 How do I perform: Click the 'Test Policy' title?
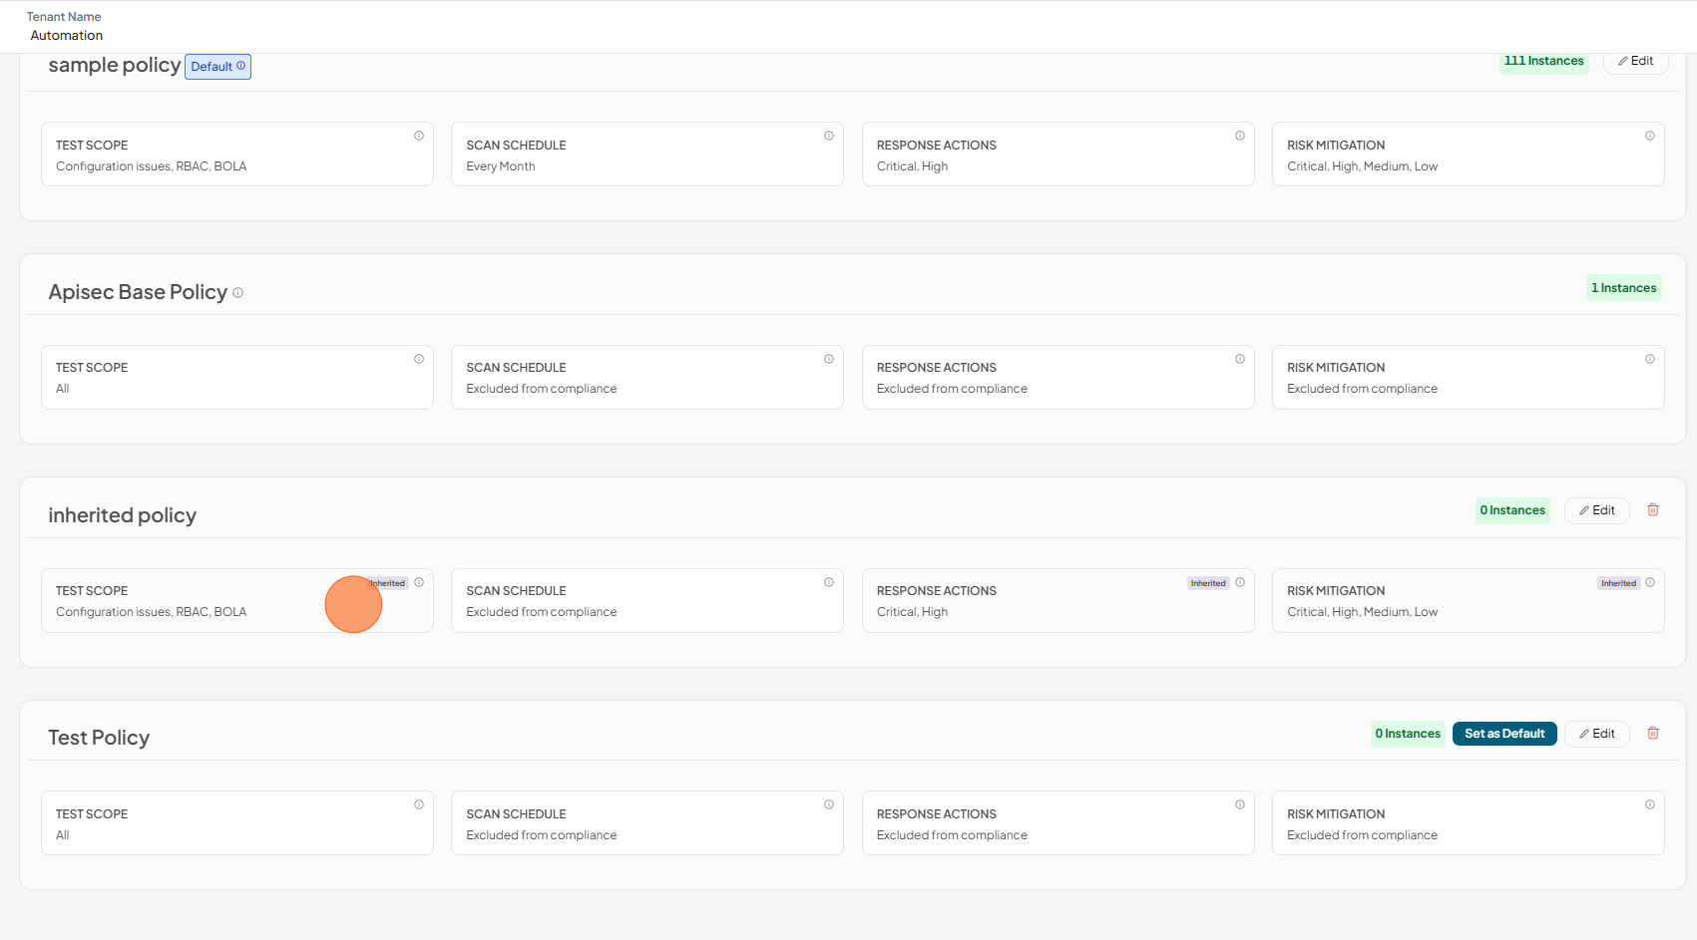click(99, 738)
